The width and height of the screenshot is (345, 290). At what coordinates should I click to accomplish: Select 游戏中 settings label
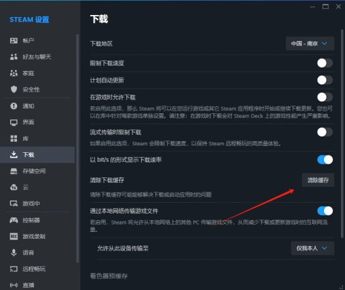[x=31, y=203]
